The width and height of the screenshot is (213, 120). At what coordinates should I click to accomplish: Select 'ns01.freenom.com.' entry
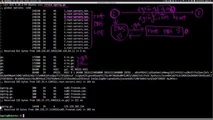point(75,97)
